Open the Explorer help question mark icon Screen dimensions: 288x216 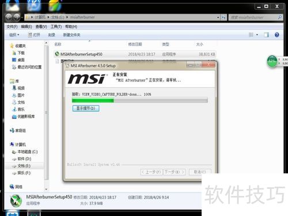tap(276, 35)
